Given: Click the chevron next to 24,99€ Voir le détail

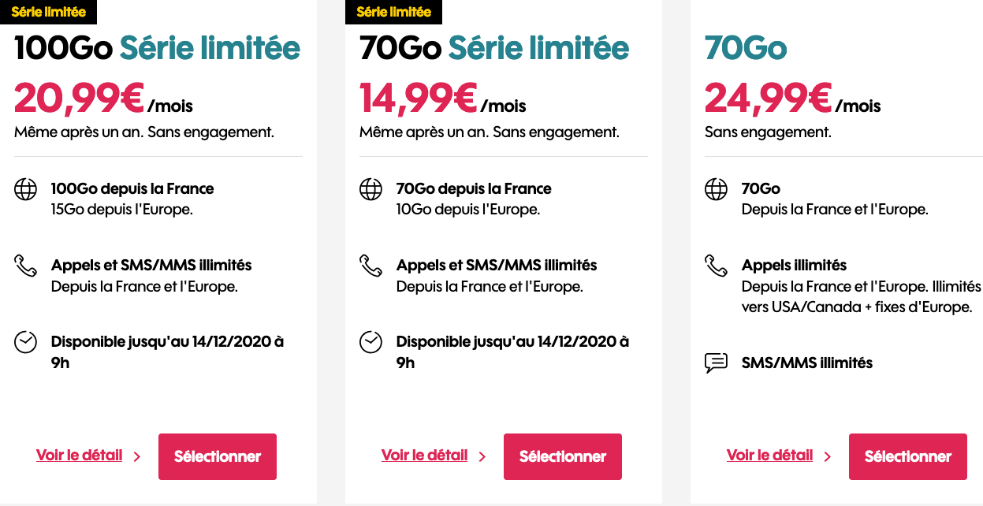Looking at the screenshot, I should tap(828, 456).
